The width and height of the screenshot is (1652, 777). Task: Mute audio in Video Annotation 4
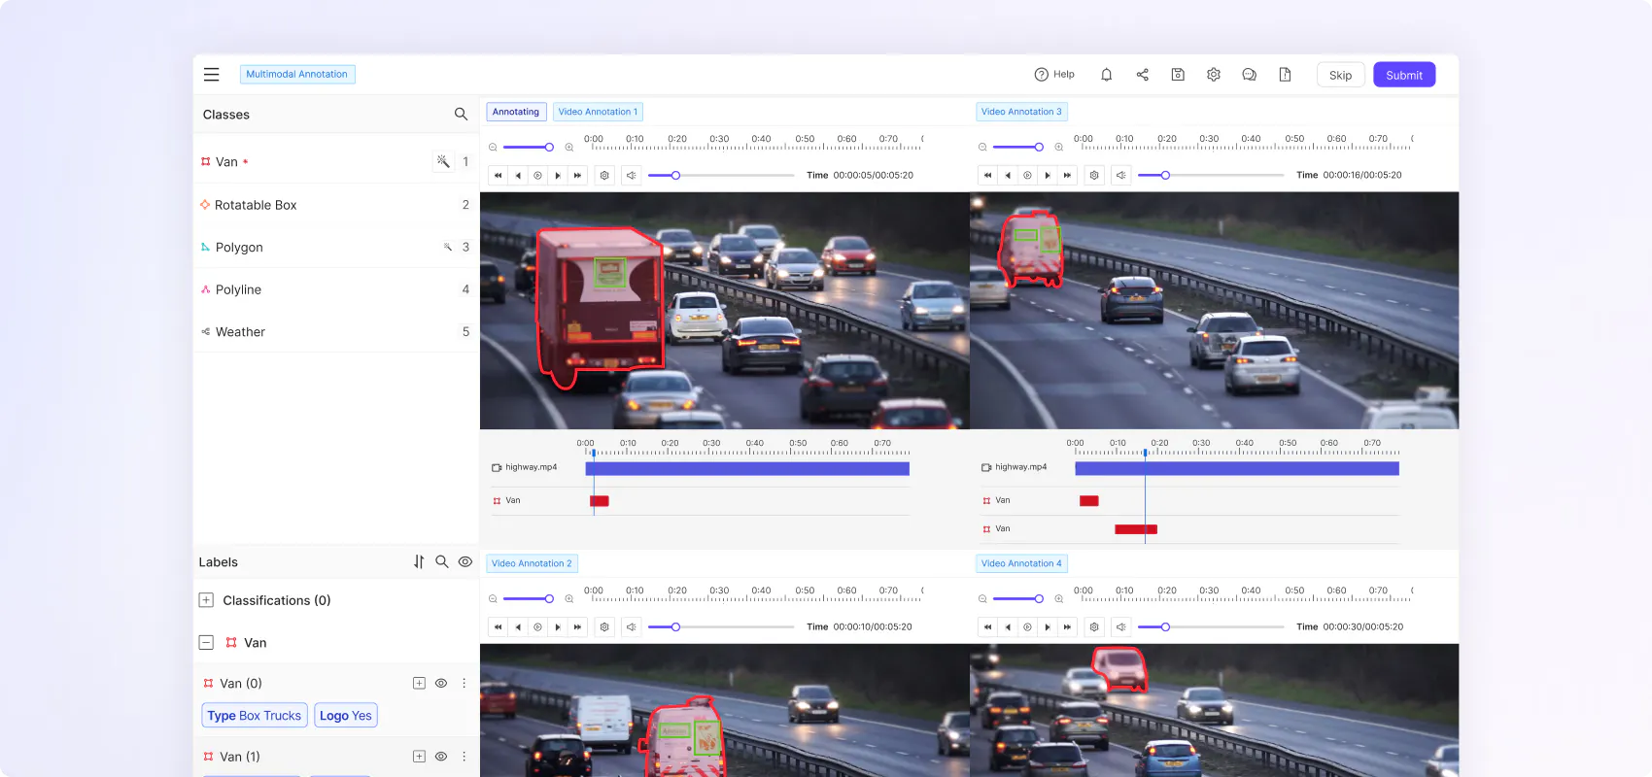1121,627
